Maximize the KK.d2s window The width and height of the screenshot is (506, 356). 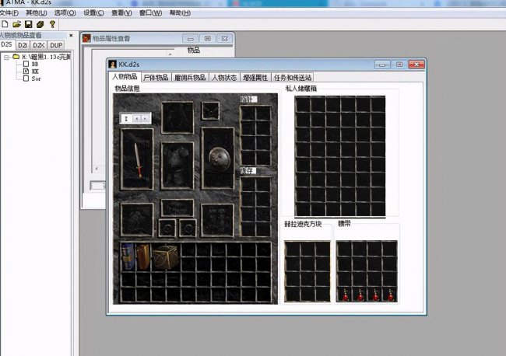399,65
